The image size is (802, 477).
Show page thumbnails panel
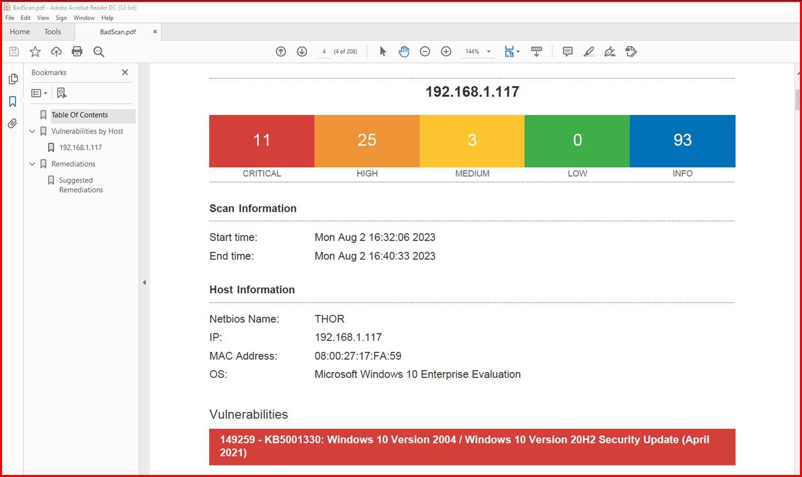(x=13, y=79)
